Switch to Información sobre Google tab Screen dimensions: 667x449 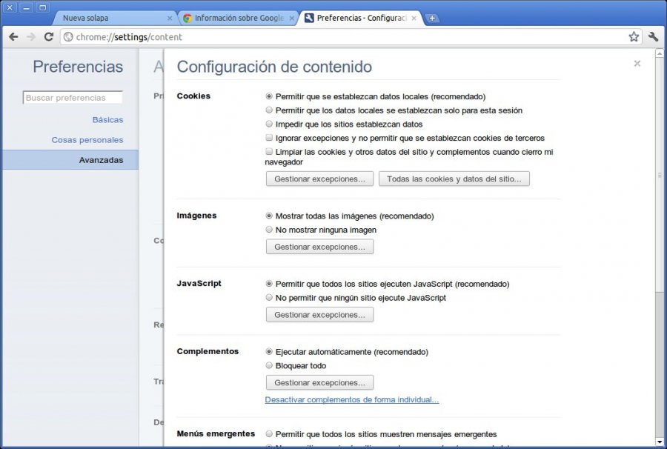coord(238,19)
